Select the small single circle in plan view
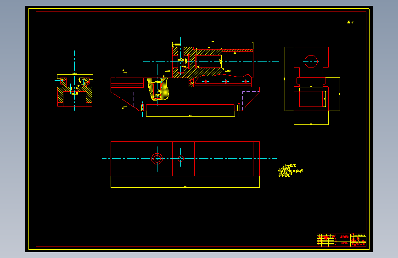398x258 pixels. [180, 159]
